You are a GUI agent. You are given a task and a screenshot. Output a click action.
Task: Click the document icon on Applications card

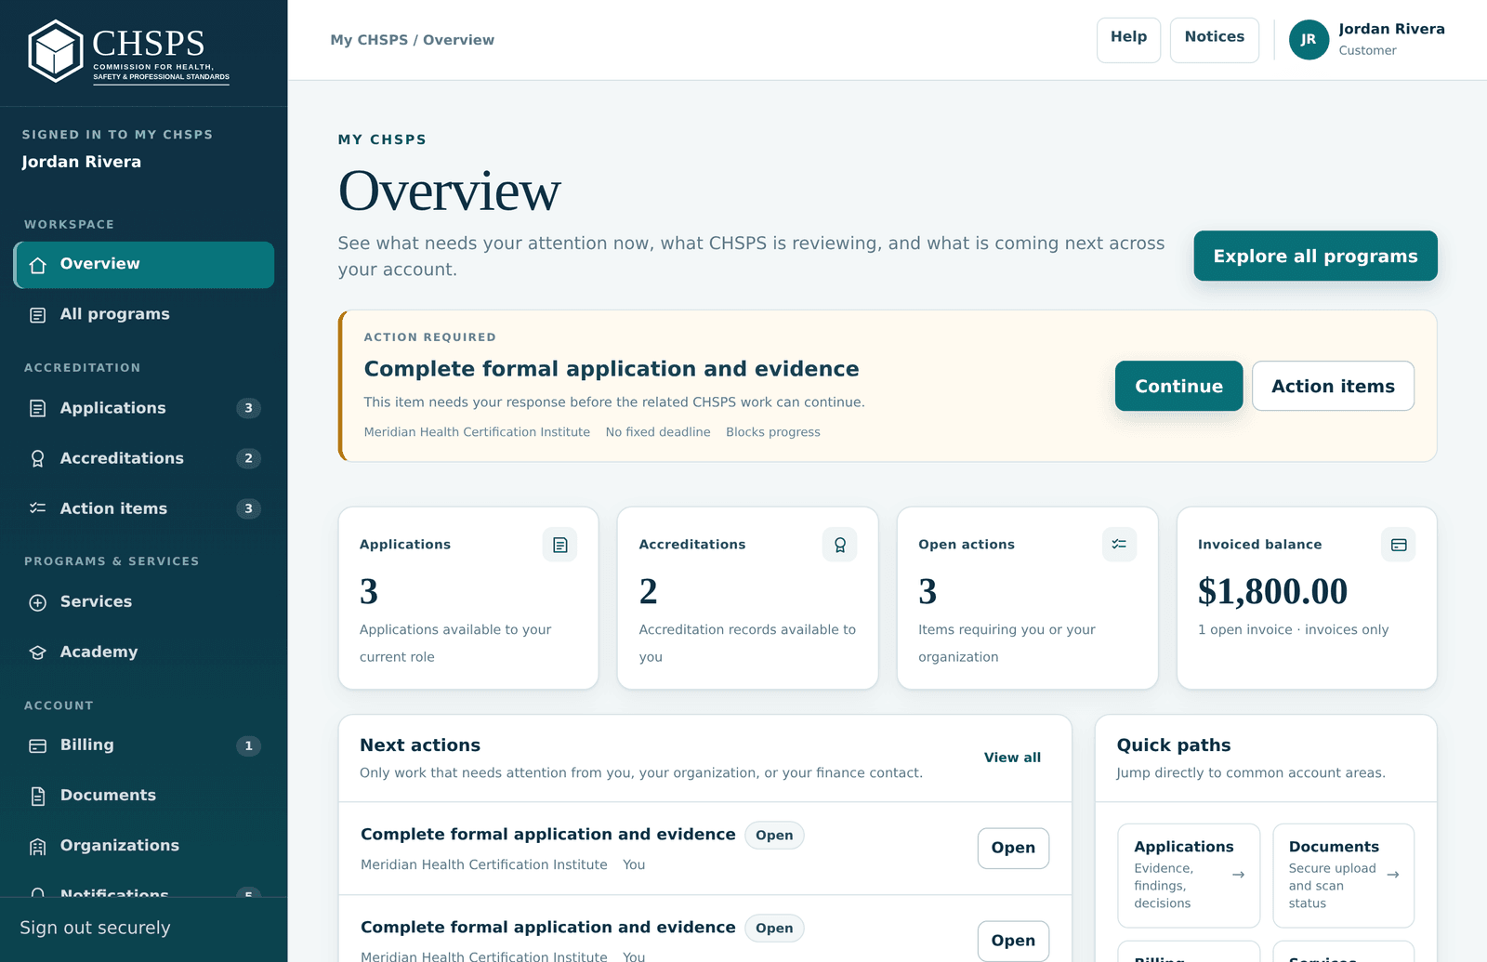point(559,545)
